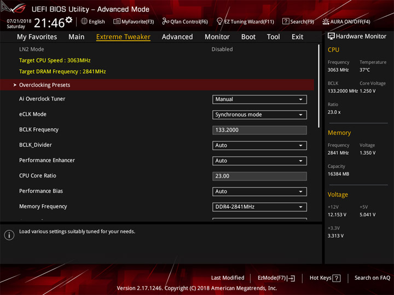
Task: Click the Memory Frequency label
Action: point(43,206)
